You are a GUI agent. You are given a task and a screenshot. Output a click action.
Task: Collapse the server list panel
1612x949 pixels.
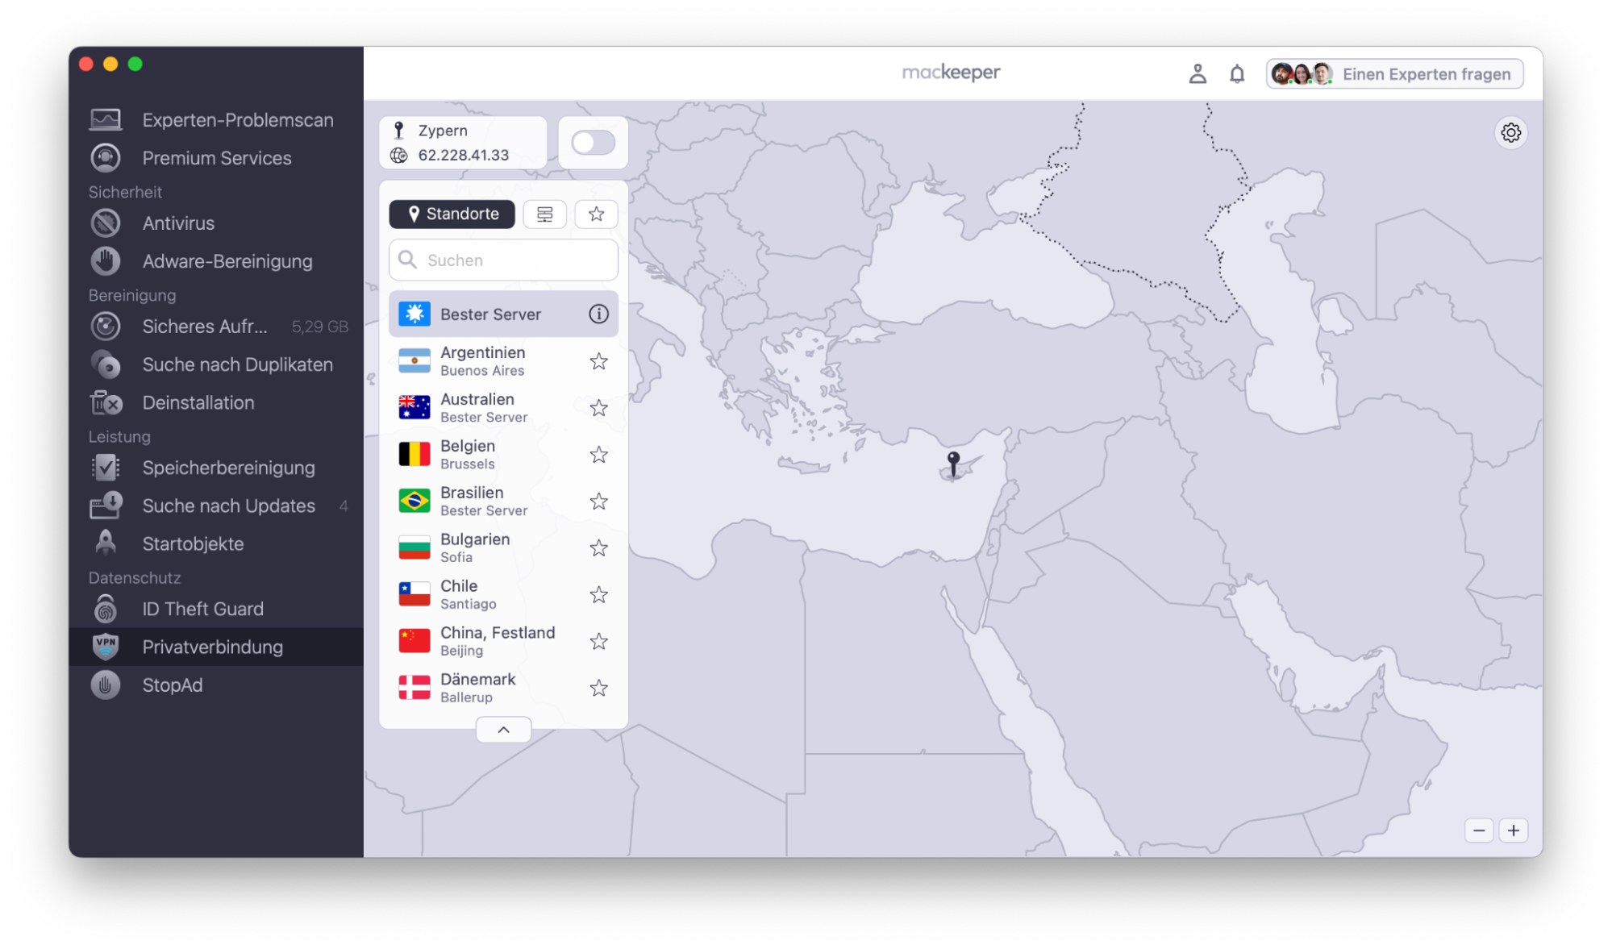pos(503,729)
